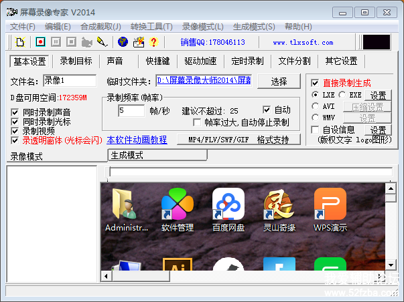Switch to the 定时录制 tab
404x302 pixels.
click(247, 61)
